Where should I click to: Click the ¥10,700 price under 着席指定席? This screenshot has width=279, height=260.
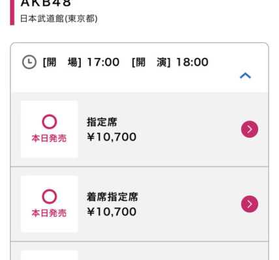click(x=111, y=212)
